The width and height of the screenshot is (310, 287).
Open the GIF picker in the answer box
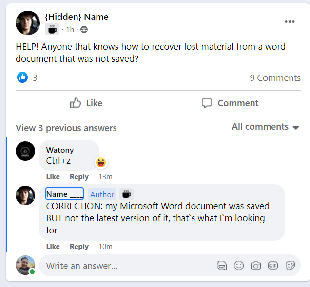(x=273, y=266)
